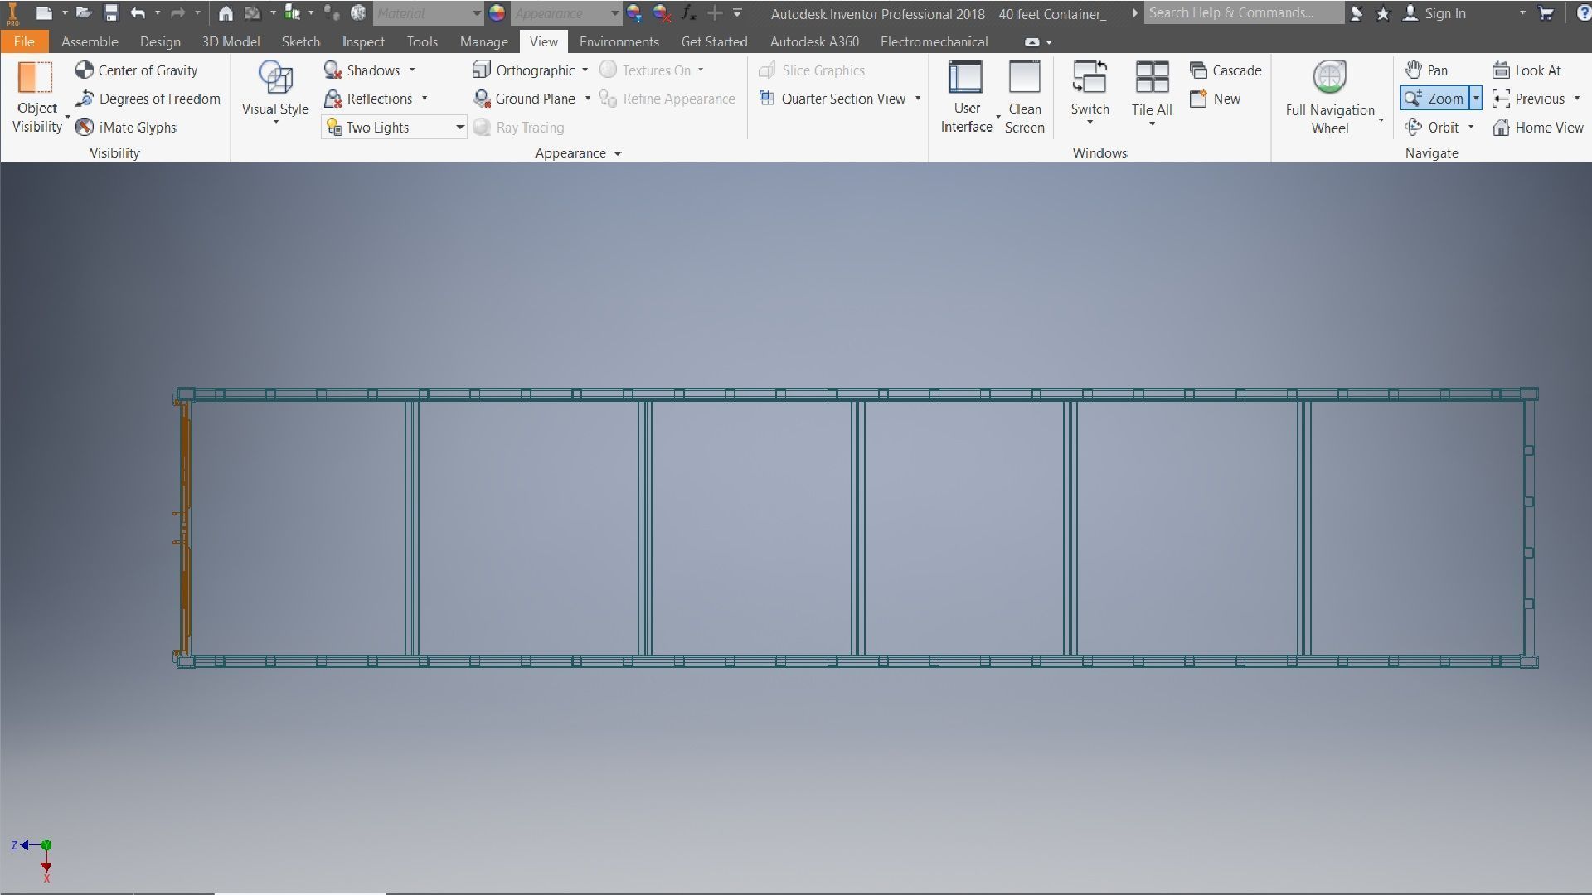The height and width of the screenshot is (895, 1592).
Task: Select the Orthographic view mode icon
Action: coord(481,70)
